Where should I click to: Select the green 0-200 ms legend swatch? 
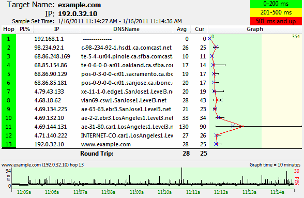pyautogui.click(x=276, y=4)
